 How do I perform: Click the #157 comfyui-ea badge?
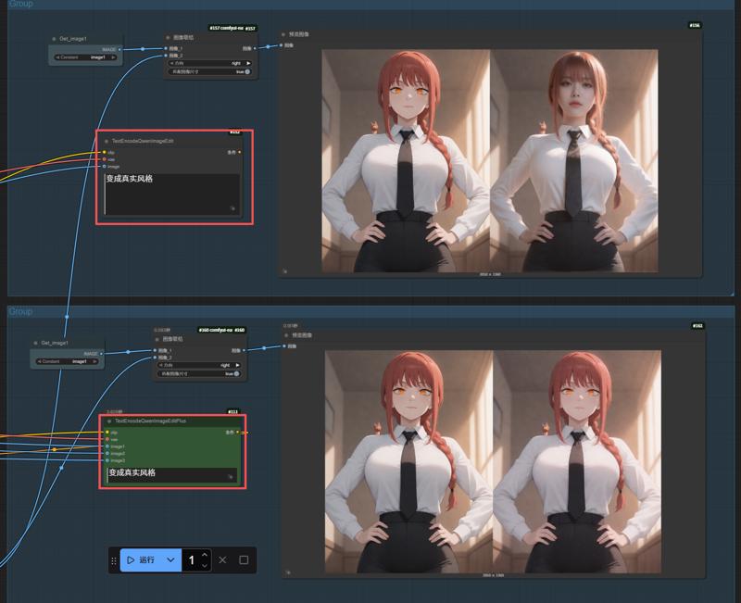[226, 29]
